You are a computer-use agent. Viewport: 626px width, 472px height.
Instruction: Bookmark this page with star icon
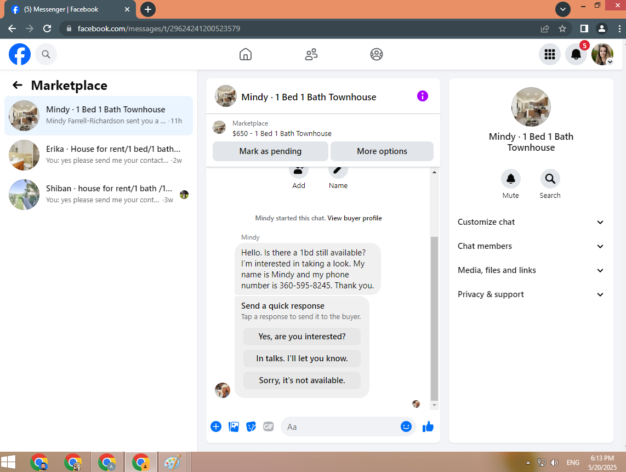coord(562,29)
